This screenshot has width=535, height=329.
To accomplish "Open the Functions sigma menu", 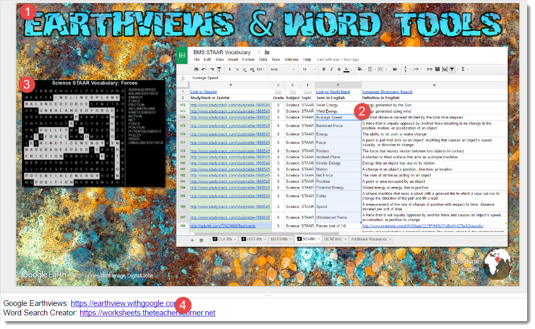I will 463,69.
